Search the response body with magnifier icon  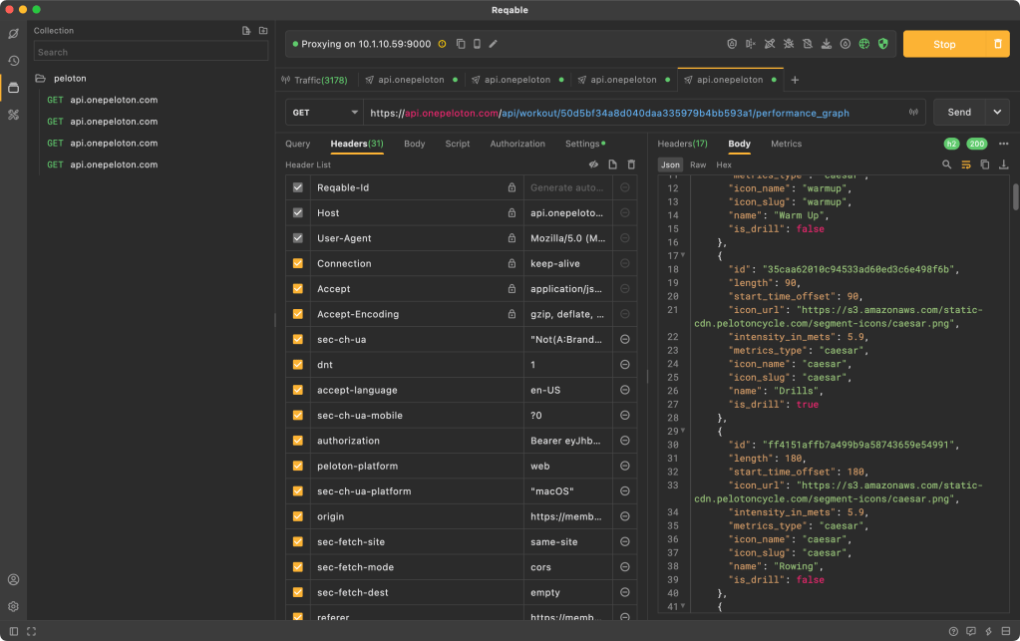pos(947,164)
